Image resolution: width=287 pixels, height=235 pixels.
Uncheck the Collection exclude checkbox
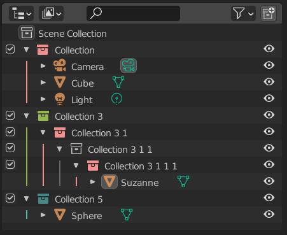click(x=10, y=49)
